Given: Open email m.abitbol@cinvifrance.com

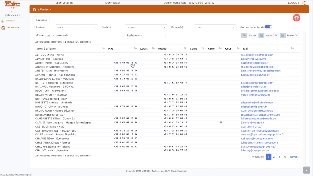Looking at the screenshot, I should [x=257, y=55].
